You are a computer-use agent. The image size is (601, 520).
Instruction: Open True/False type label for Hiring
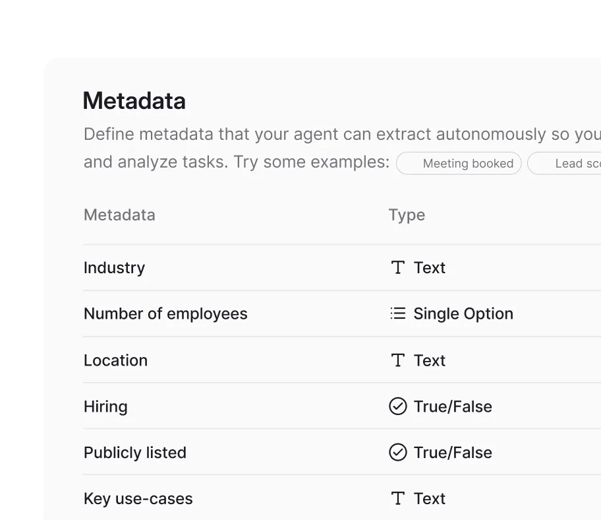click(x=453, y=406)
